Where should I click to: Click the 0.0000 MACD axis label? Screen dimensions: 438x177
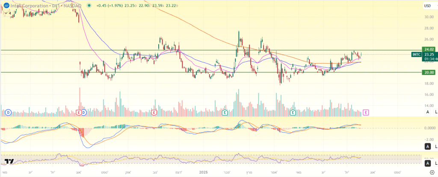click(x=429, y=128)
